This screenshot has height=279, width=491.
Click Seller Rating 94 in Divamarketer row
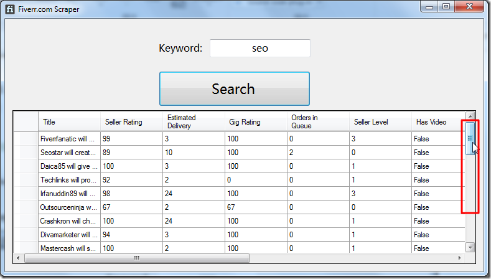131,235
